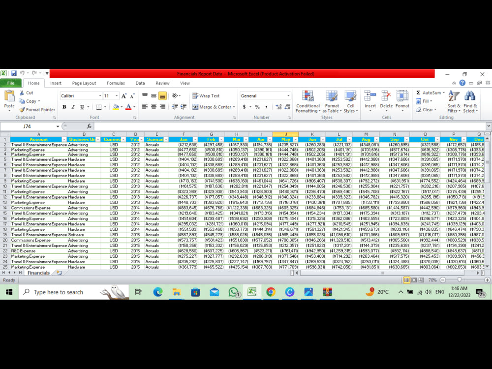Open the General number format dropdown
This screenshot has width=492, height=369.
tap(288, 96)
